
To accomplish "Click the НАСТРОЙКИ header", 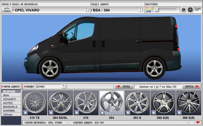I will tap(152, 4).
